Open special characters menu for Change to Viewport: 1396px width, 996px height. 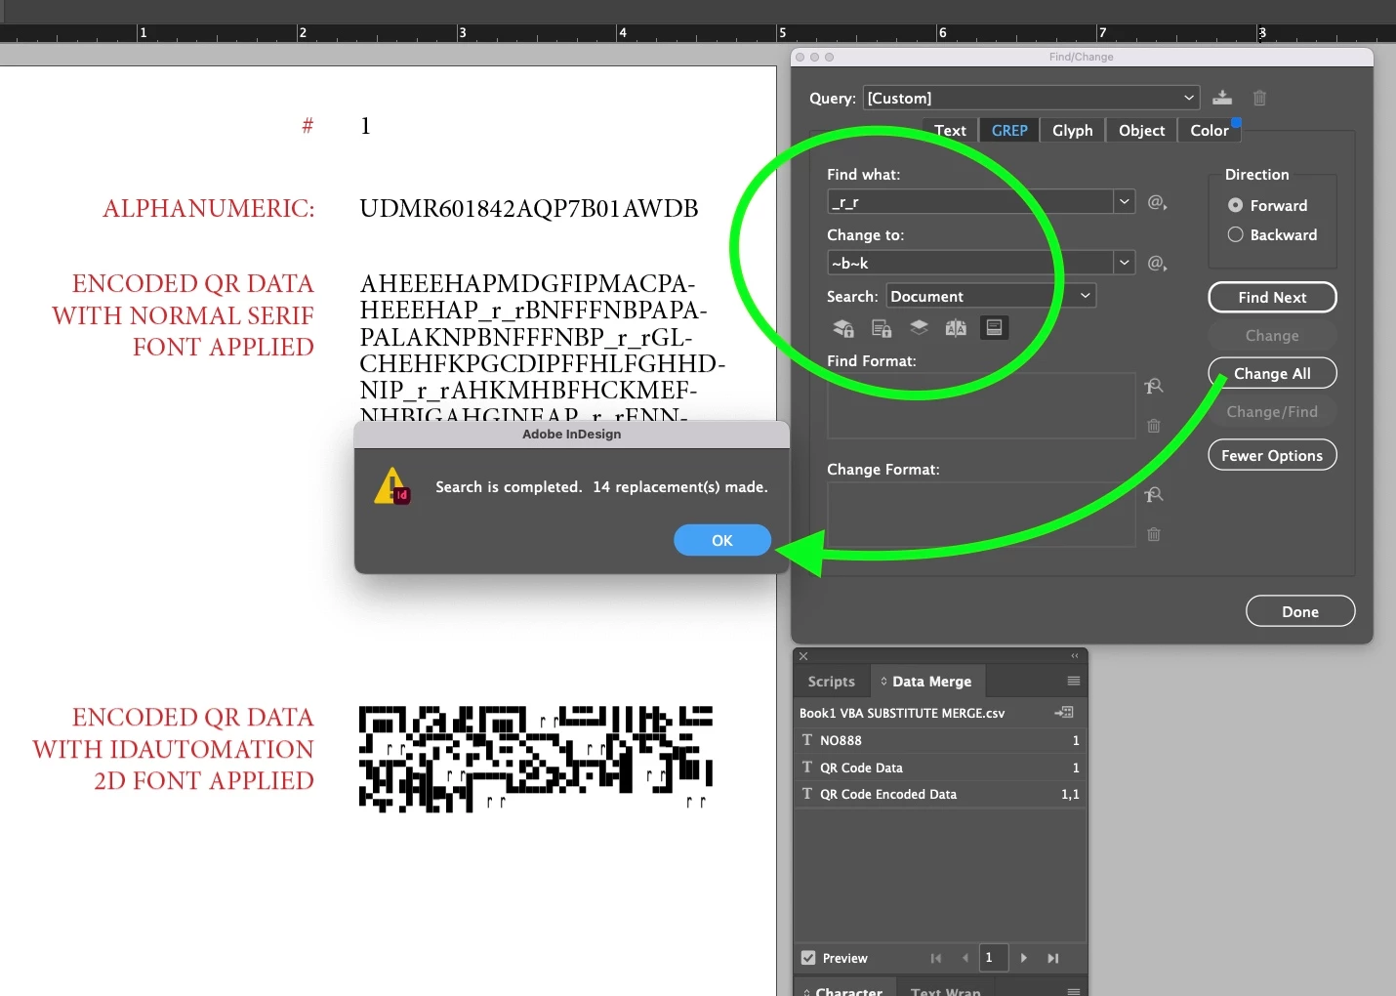pos(1157,263)
